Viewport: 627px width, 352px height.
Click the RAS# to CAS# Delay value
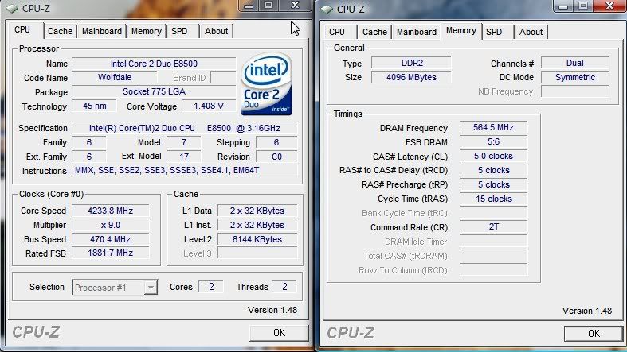(x=493, y=170)
